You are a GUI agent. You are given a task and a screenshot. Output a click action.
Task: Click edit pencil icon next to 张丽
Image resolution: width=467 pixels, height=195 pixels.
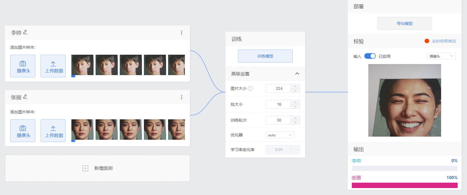click(x=25, y=97)
